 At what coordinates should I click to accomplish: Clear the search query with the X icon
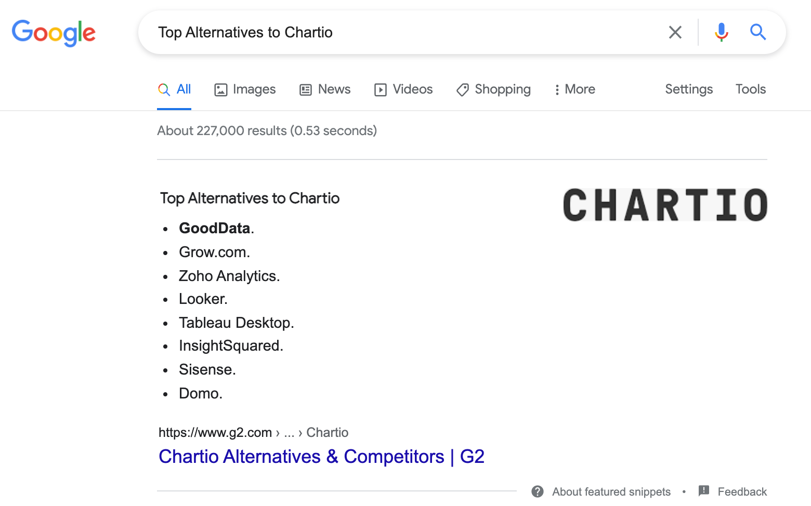(x=675, y=32)
